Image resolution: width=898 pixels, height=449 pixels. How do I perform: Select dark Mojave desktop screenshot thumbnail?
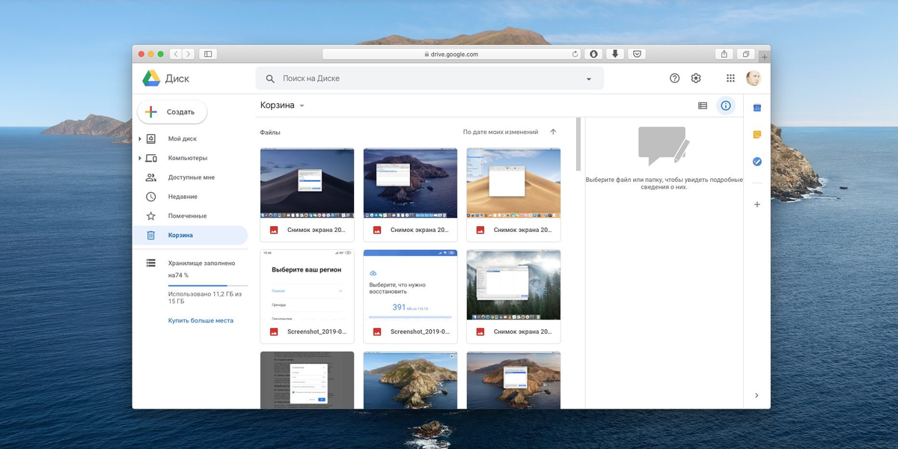(x=307, y=183)
